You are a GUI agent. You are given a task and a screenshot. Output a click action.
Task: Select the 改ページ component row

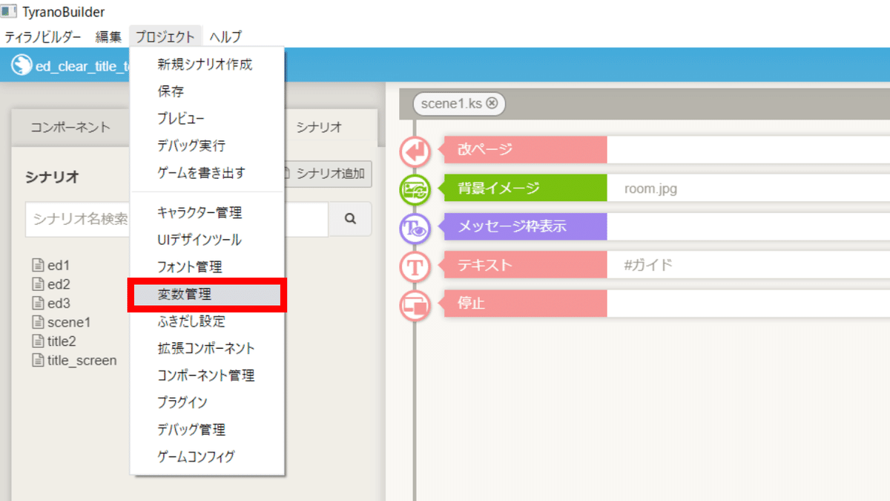(665, 149)
